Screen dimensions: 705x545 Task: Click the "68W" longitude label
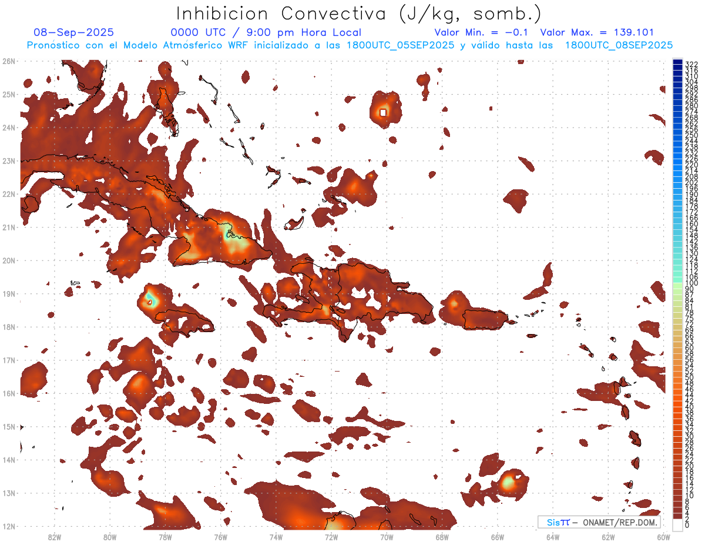(x=442, y=537)
